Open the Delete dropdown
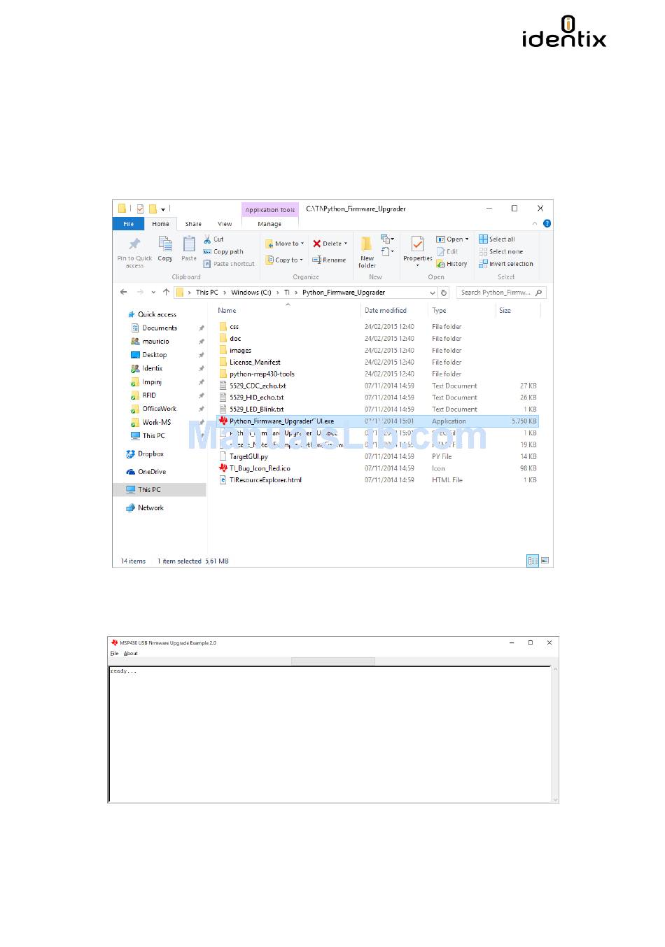The image size is (665, 947). pyautogui.click(x=330, y=244)
